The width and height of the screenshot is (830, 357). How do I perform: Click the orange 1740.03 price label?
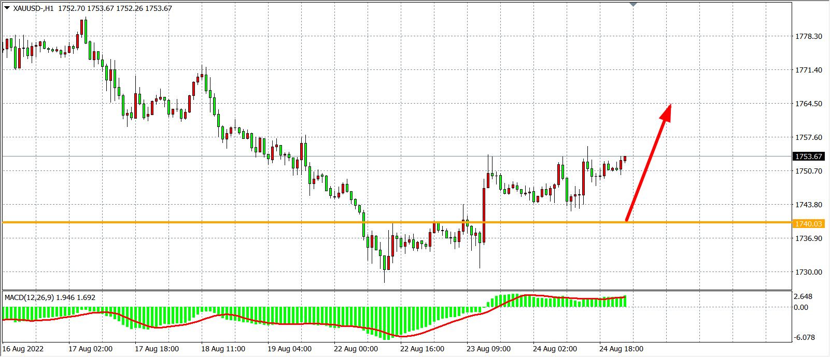808,224
